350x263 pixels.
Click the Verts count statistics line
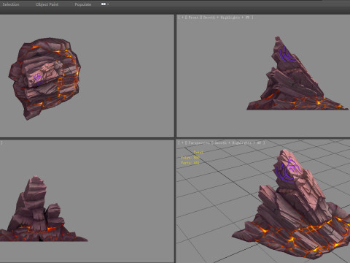pyautogui.click(x=190, y=163)
